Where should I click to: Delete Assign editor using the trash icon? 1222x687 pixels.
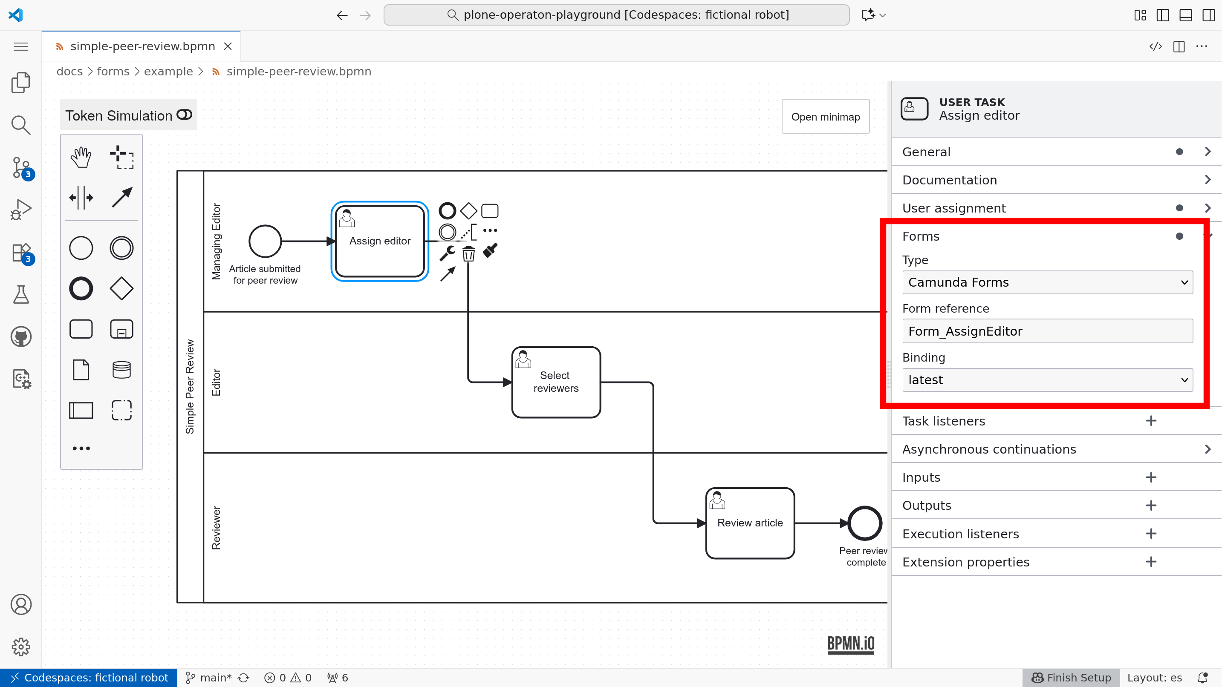click(x=469, y=254)
